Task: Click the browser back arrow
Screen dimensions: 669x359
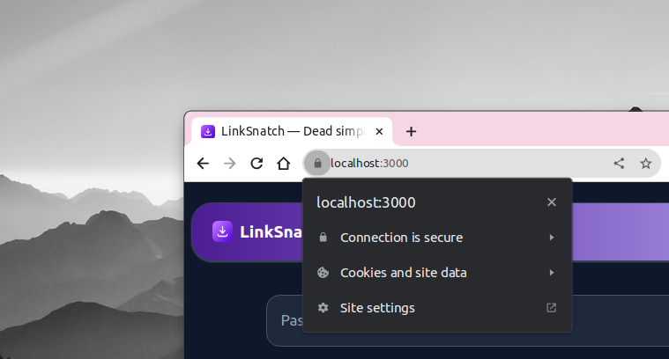Action: [203, 164]
